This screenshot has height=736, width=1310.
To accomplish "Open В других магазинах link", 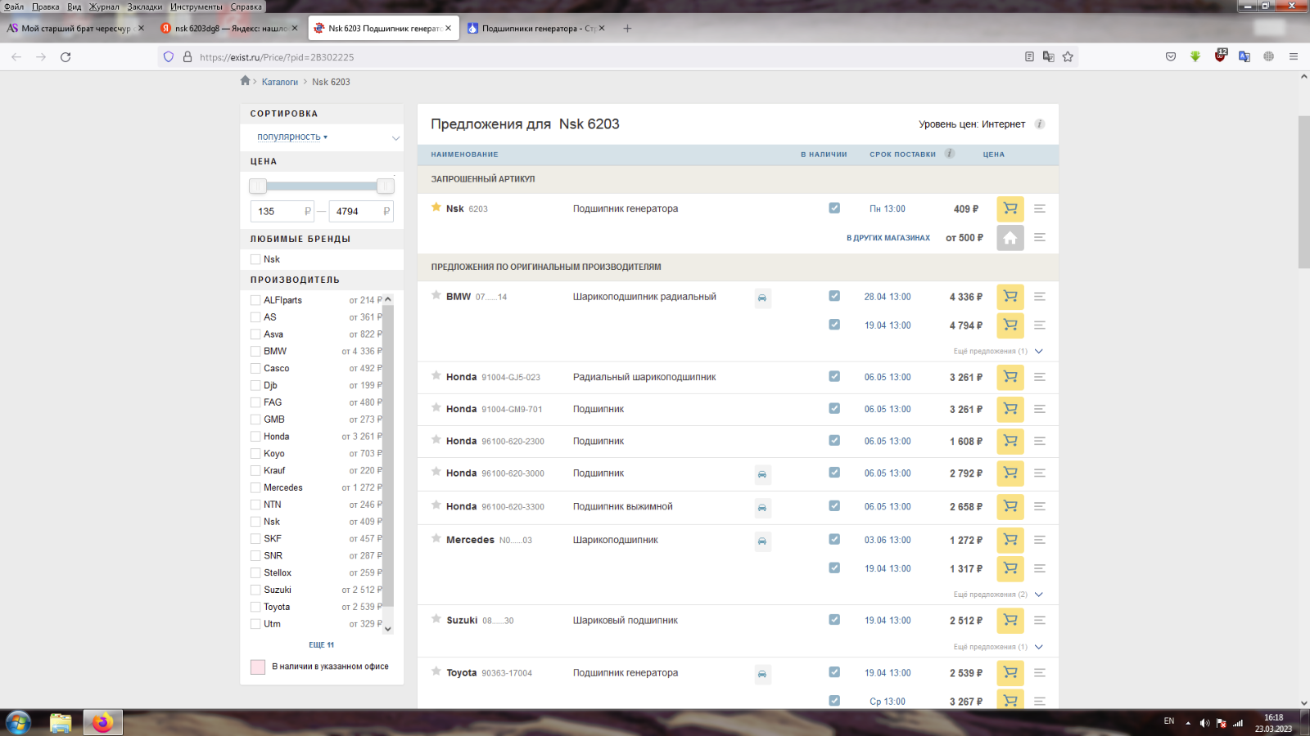I will click(x=888, y=238).
